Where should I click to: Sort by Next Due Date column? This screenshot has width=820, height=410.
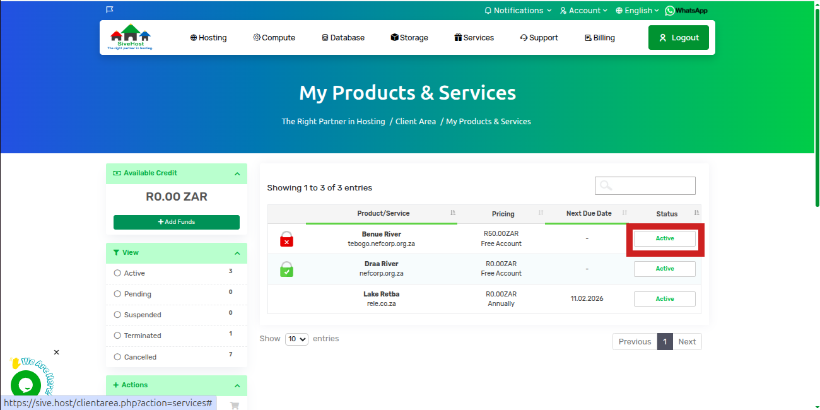click(x=588, y=213)
